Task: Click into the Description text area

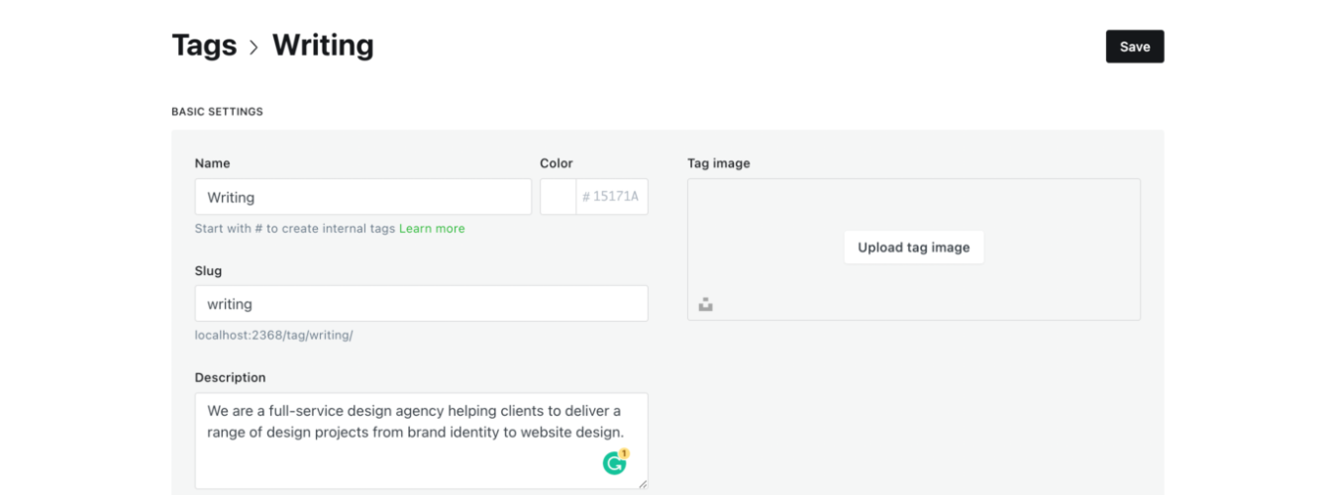Action: pos(422,441)
